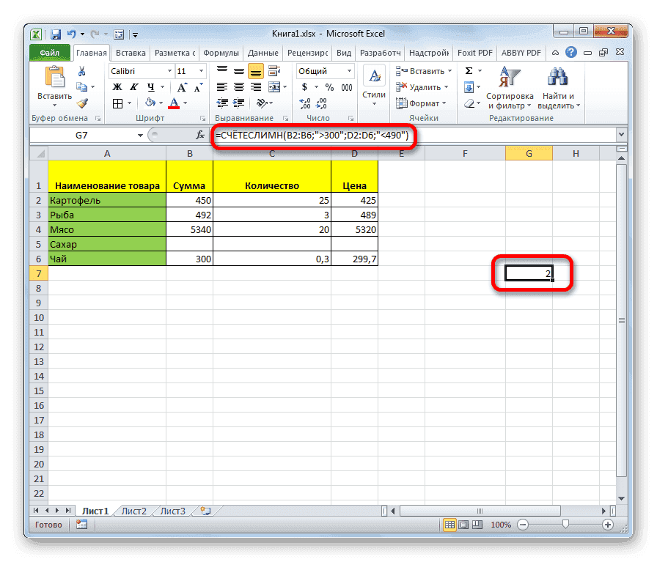Apply fill color with the paint bucket icon
This screenshot has height=562, width=657.
click(149, 103)
